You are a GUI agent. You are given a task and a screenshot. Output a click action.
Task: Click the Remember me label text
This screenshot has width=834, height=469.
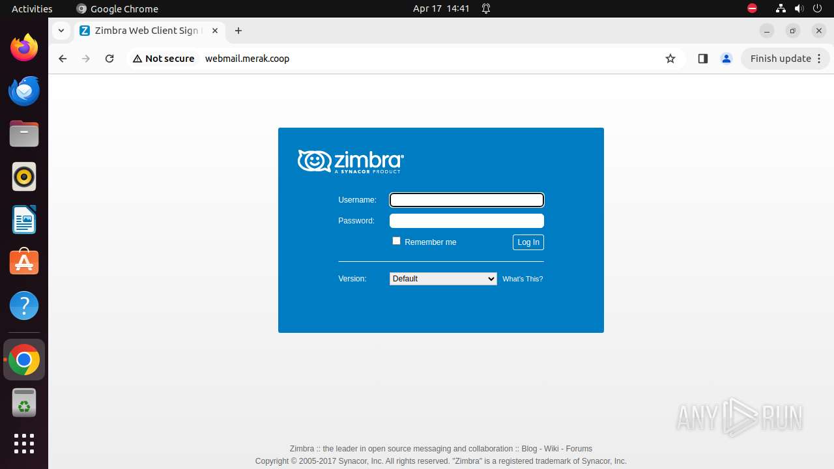[x=430, y=242]
